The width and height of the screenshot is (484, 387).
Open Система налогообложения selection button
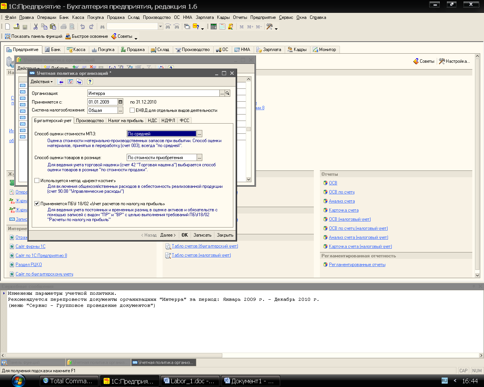coord(120,110)
